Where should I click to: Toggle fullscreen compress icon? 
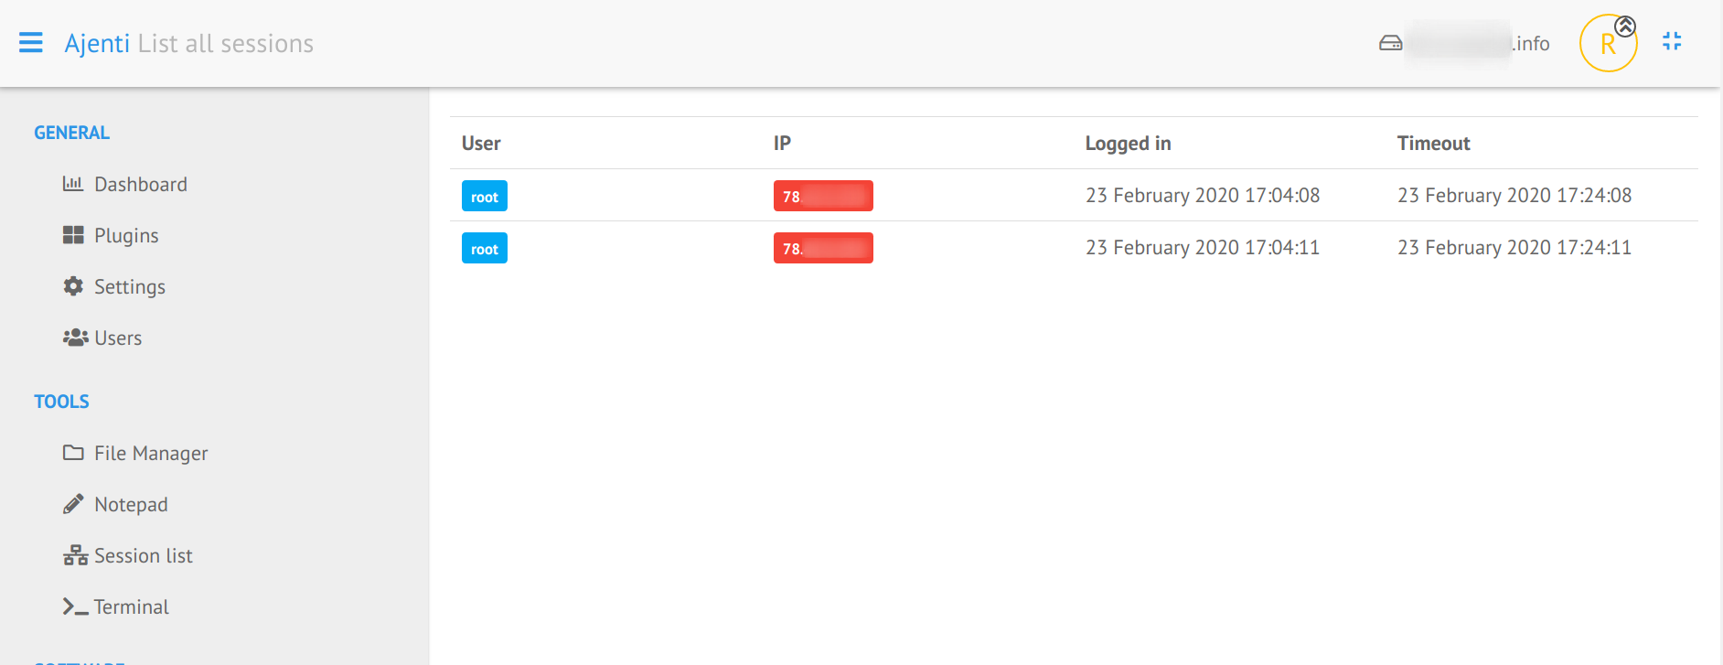point(1672,41)
